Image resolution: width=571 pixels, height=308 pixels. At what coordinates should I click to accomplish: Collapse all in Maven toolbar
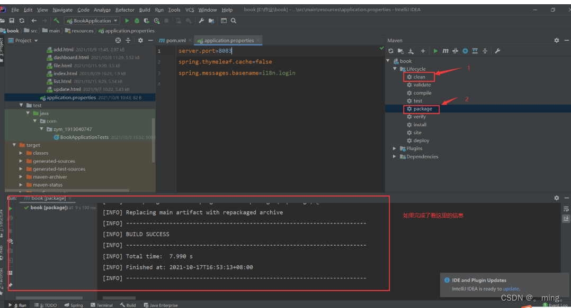[x=485, y=51]
